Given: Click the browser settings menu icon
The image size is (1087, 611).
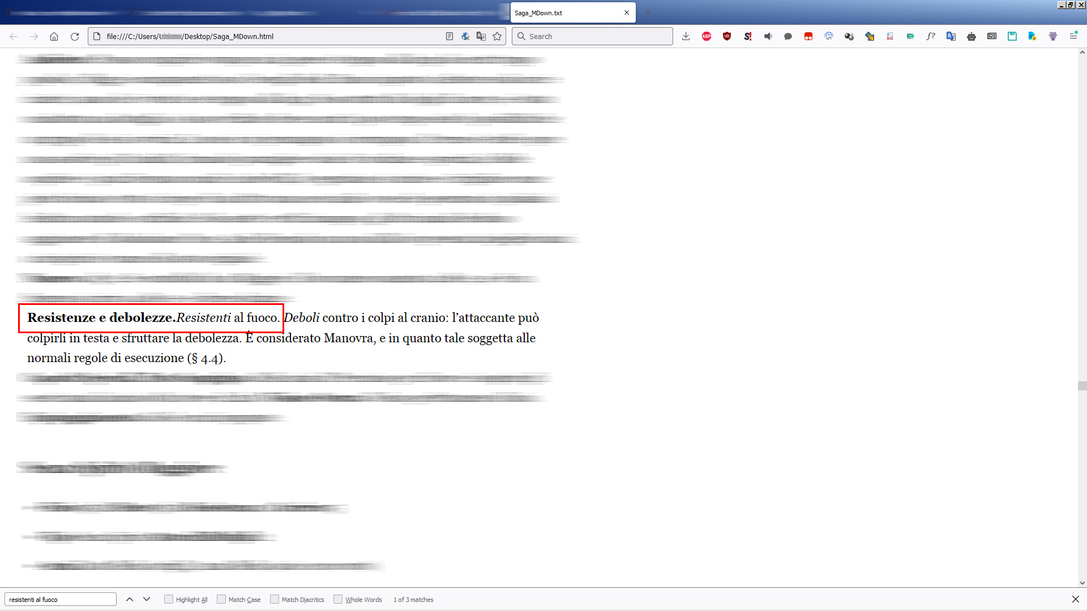Looking at the screenshot, I should point(1073,36).
